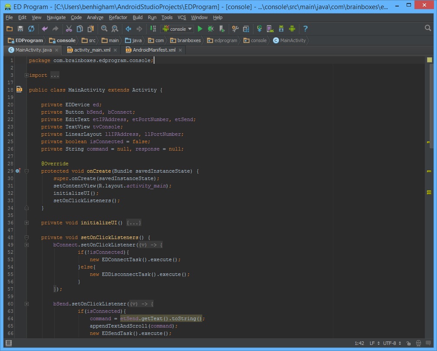The image size is (437, 351).
Task: Toggle inspection highlighting with the Hector icon
Action: pos(418,343)
